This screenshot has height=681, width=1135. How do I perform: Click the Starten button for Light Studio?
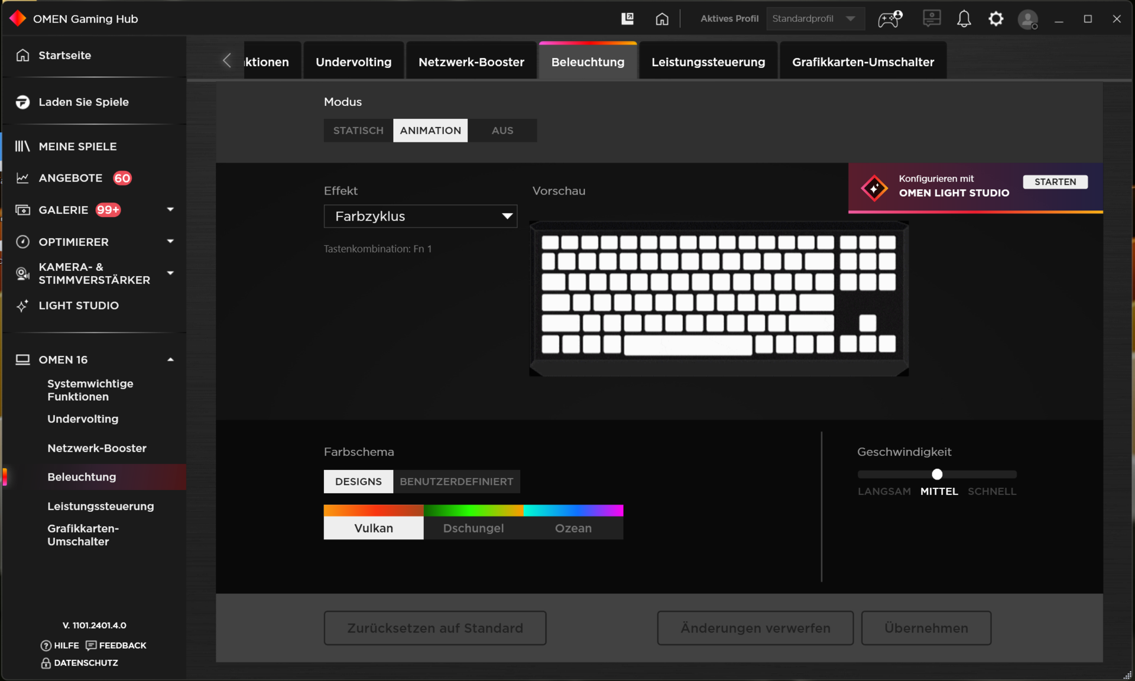1055,182
